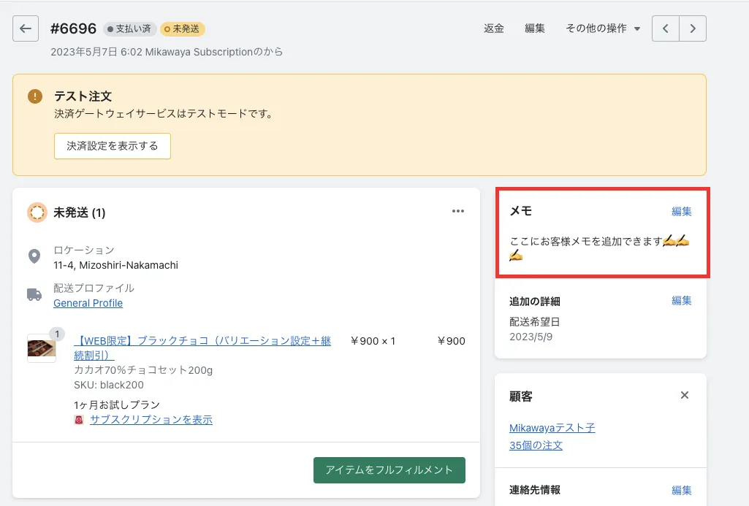Click the アイテムをフルフィルメント button

[389, 470]
